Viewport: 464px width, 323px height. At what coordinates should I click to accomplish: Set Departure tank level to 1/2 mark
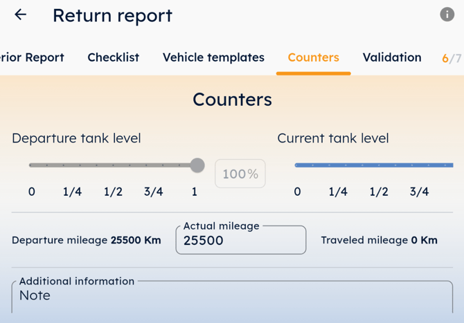(114, 165)
